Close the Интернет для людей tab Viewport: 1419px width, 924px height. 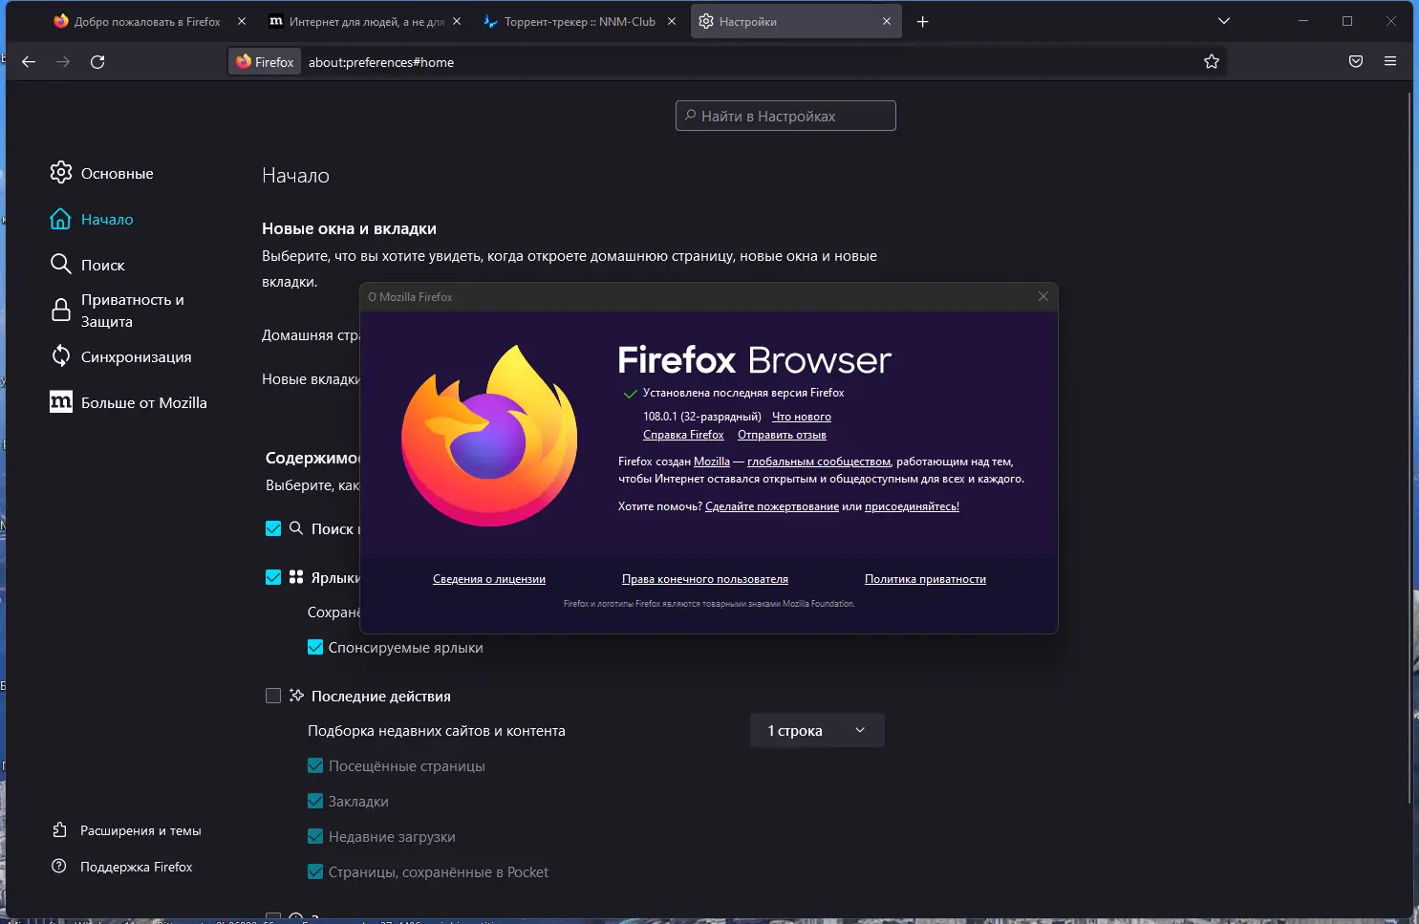(457, 22)
